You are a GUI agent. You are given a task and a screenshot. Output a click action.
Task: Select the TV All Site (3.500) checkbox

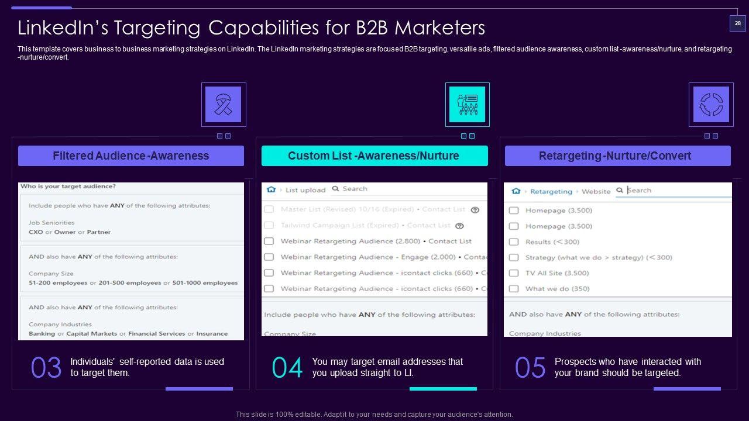(x=513, y=273)
